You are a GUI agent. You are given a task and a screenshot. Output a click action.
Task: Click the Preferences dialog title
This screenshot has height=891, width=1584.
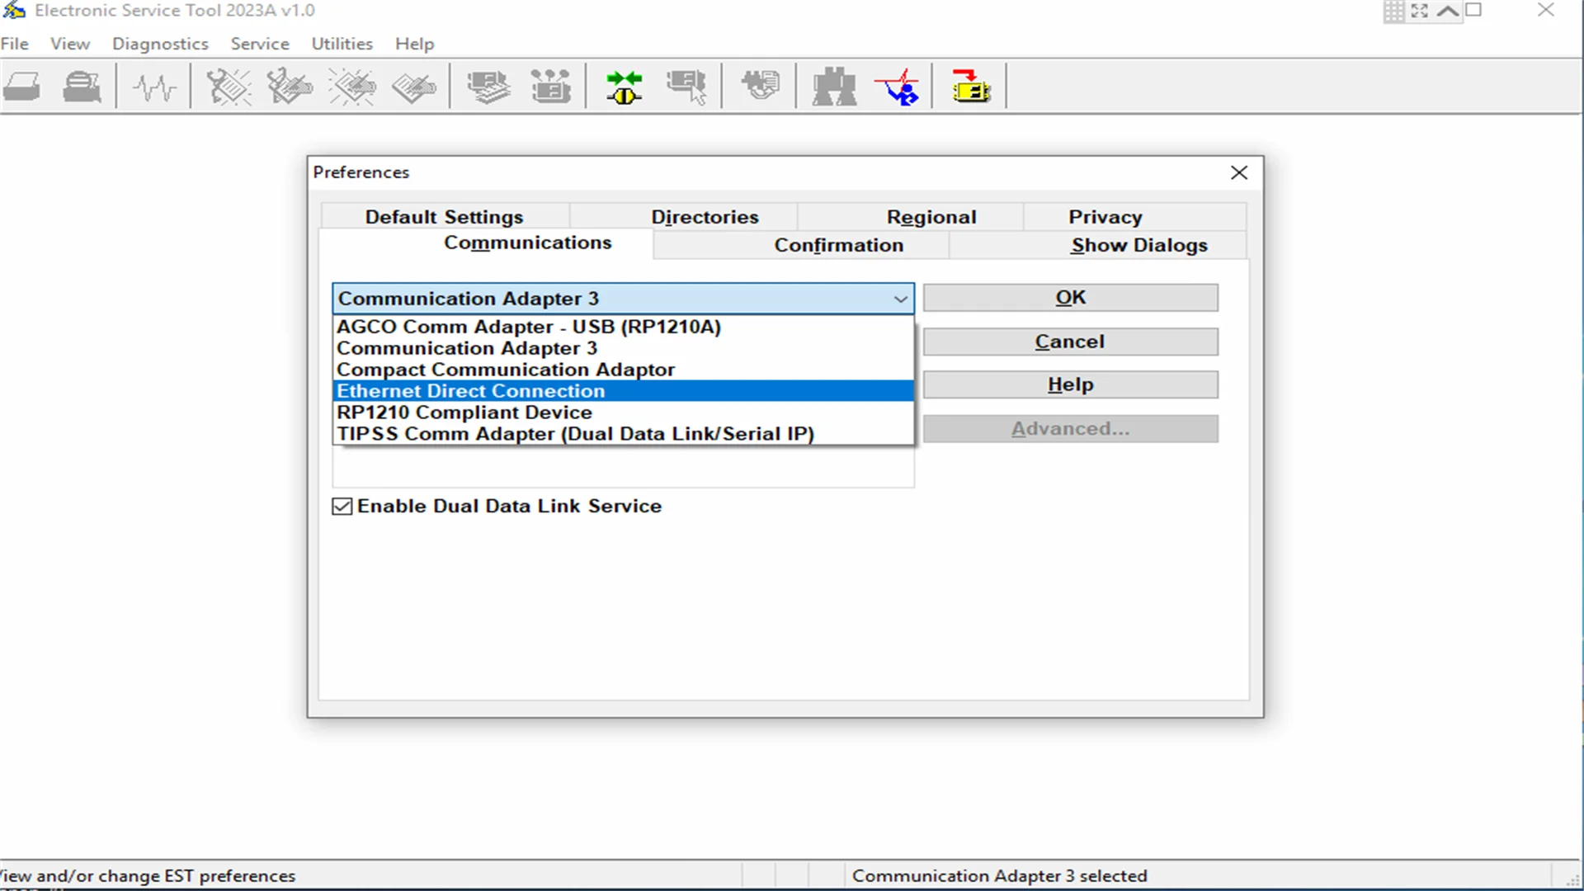(361, 172)
